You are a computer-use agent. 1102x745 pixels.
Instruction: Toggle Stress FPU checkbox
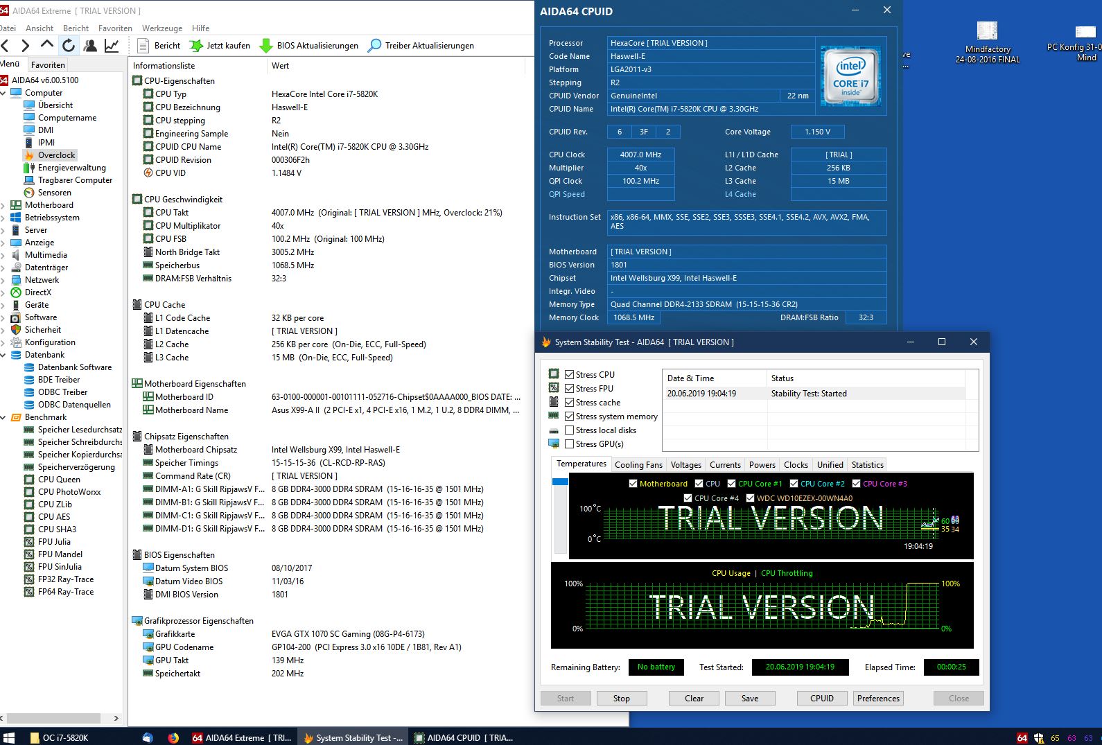[x=569, y=388]
